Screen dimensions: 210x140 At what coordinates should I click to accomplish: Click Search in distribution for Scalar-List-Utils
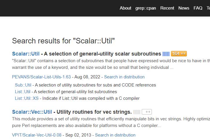124,77
